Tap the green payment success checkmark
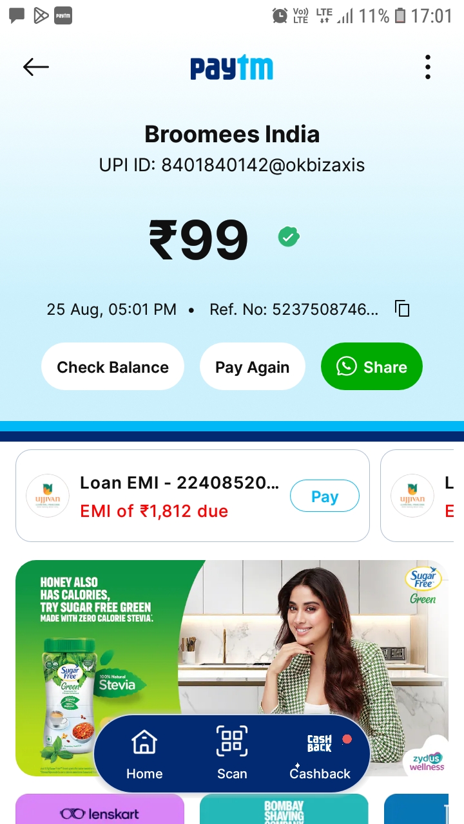 point(289,237)
